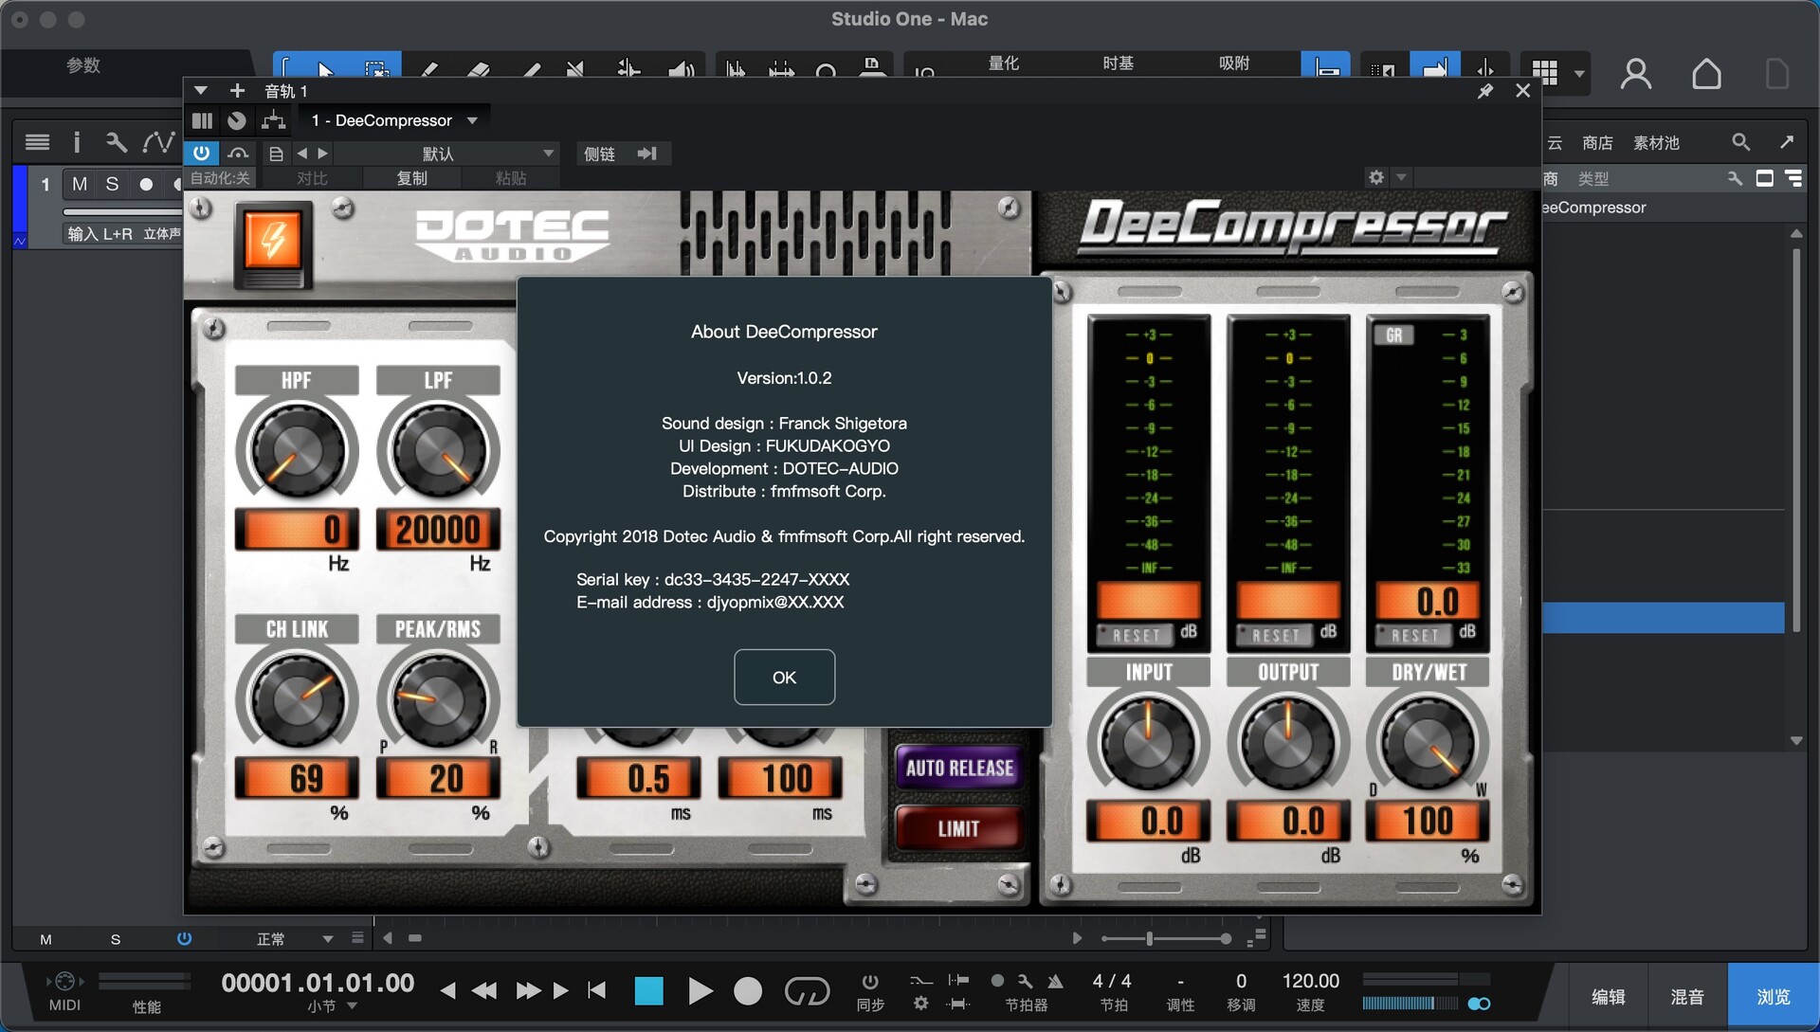
Task: Open the plugin settings gear icon
Action: [1376, 177]
